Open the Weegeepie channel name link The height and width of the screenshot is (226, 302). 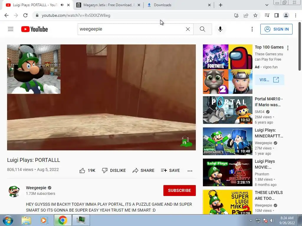(x=36, y=188)
